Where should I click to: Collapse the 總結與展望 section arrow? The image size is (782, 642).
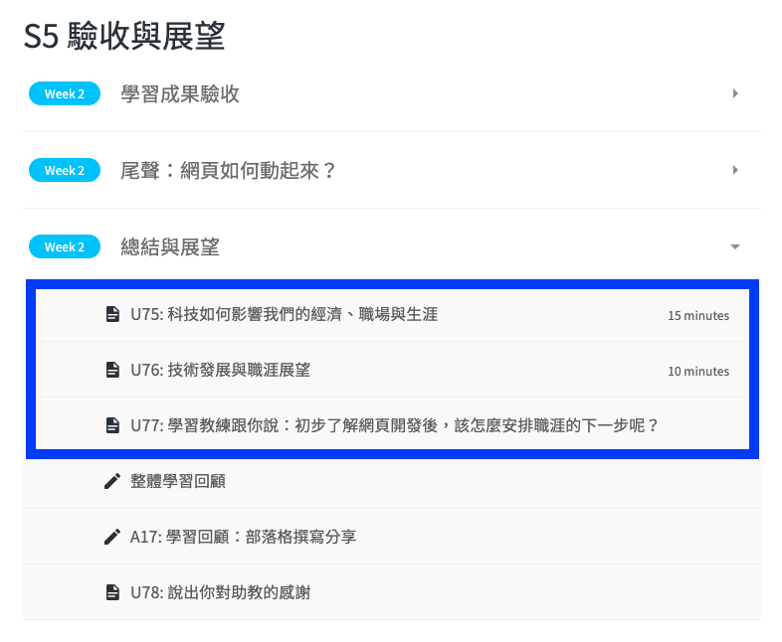tap(735, 246)
